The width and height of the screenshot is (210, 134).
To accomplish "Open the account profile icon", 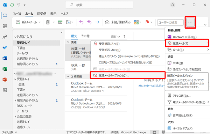I will coord(173,5).
